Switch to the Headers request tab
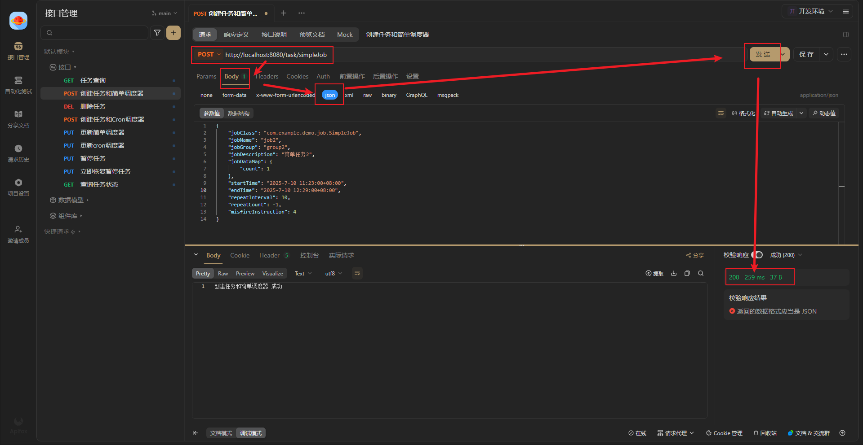 click(267, 76)
